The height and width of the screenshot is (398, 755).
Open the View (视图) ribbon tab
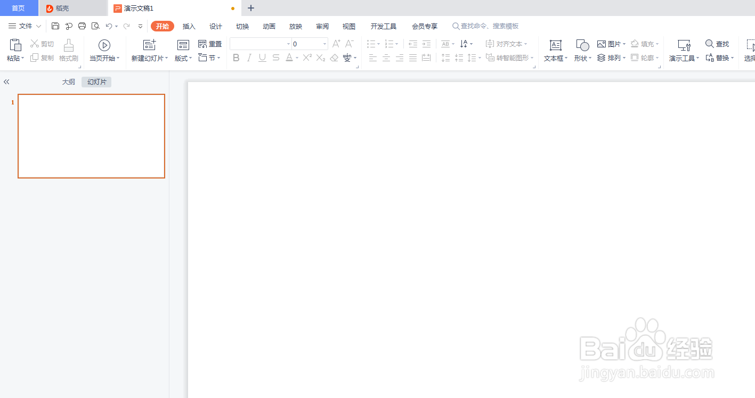(349, 26)
